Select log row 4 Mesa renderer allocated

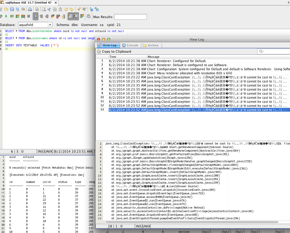193,73
